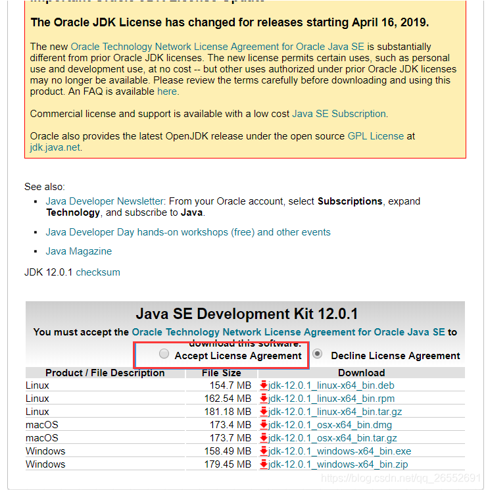The width and height of the screenshot is (486, 490).
Task: Click red download arrow for linux-x64_bin.deb
Action: [264, 385]
